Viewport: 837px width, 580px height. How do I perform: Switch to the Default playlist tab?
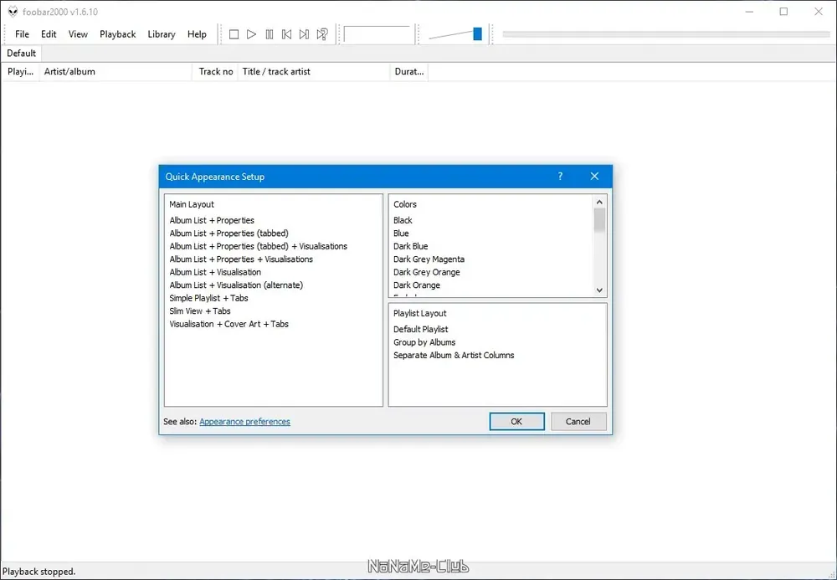click(x=22, y=54)
